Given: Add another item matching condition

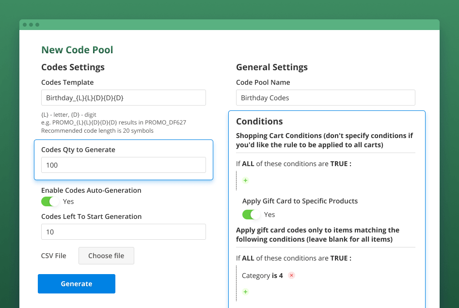Looking at the screenshot, I should coord(245,292).
